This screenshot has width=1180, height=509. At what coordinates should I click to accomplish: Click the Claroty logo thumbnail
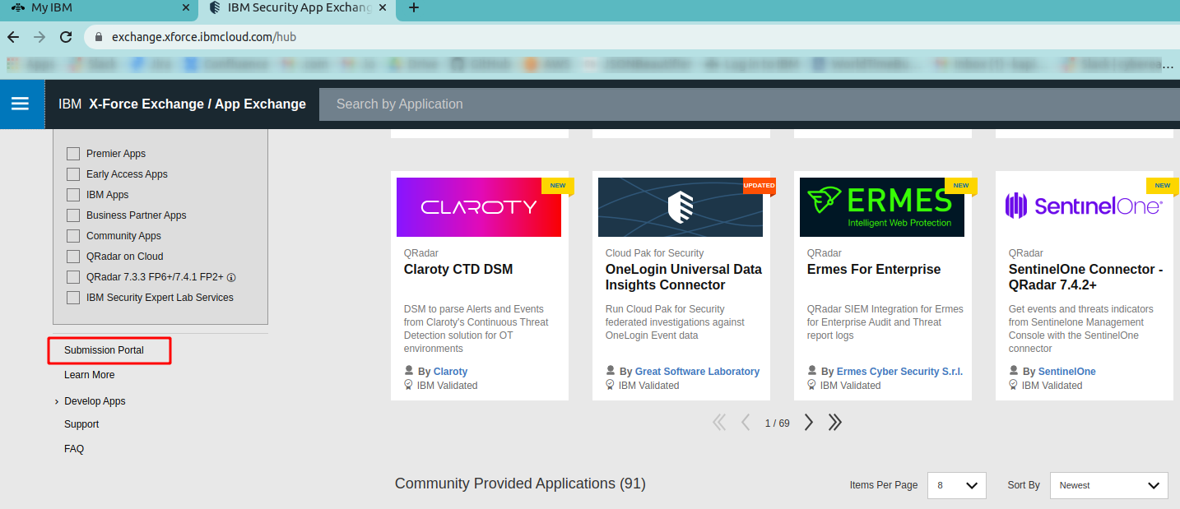pyautogui.click(x=479, y=207)
